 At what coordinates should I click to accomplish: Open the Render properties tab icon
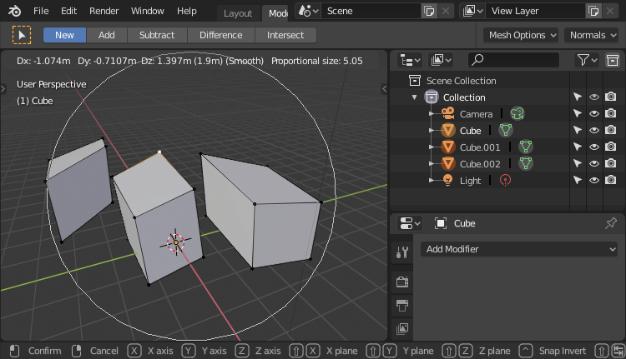pos(402,282)
